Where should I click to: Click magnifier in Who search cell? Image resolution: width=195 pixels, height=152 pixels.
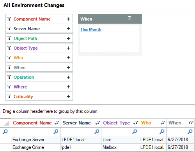pos(162,131)
